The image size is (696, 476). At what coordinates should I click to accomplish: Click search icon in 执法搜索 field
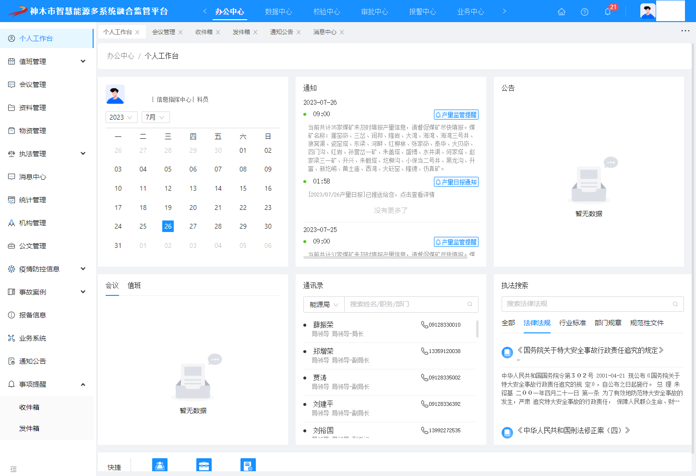[675, 304]
